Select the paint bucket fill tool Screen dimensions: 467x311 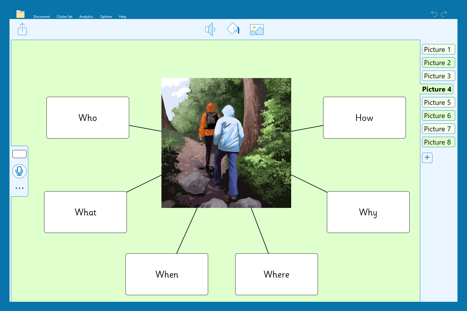[233, 29]
